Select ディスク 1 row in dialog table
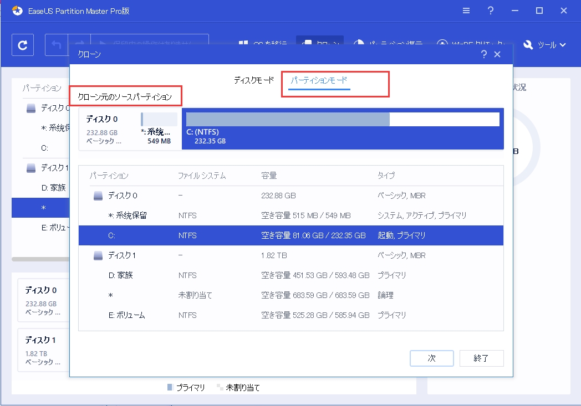Image resolution: width=581 pixels, height=406 pixels. coord(291,255)
